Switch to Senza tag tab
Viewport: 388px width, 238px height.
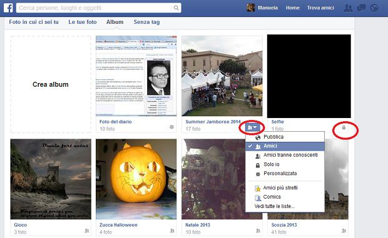146,22
